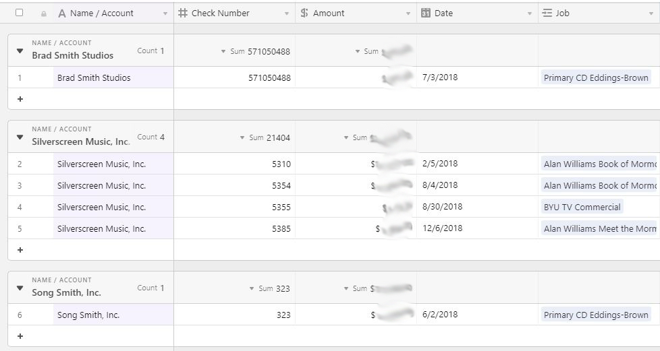Add a record to Song Smith group

coord(20,336)
